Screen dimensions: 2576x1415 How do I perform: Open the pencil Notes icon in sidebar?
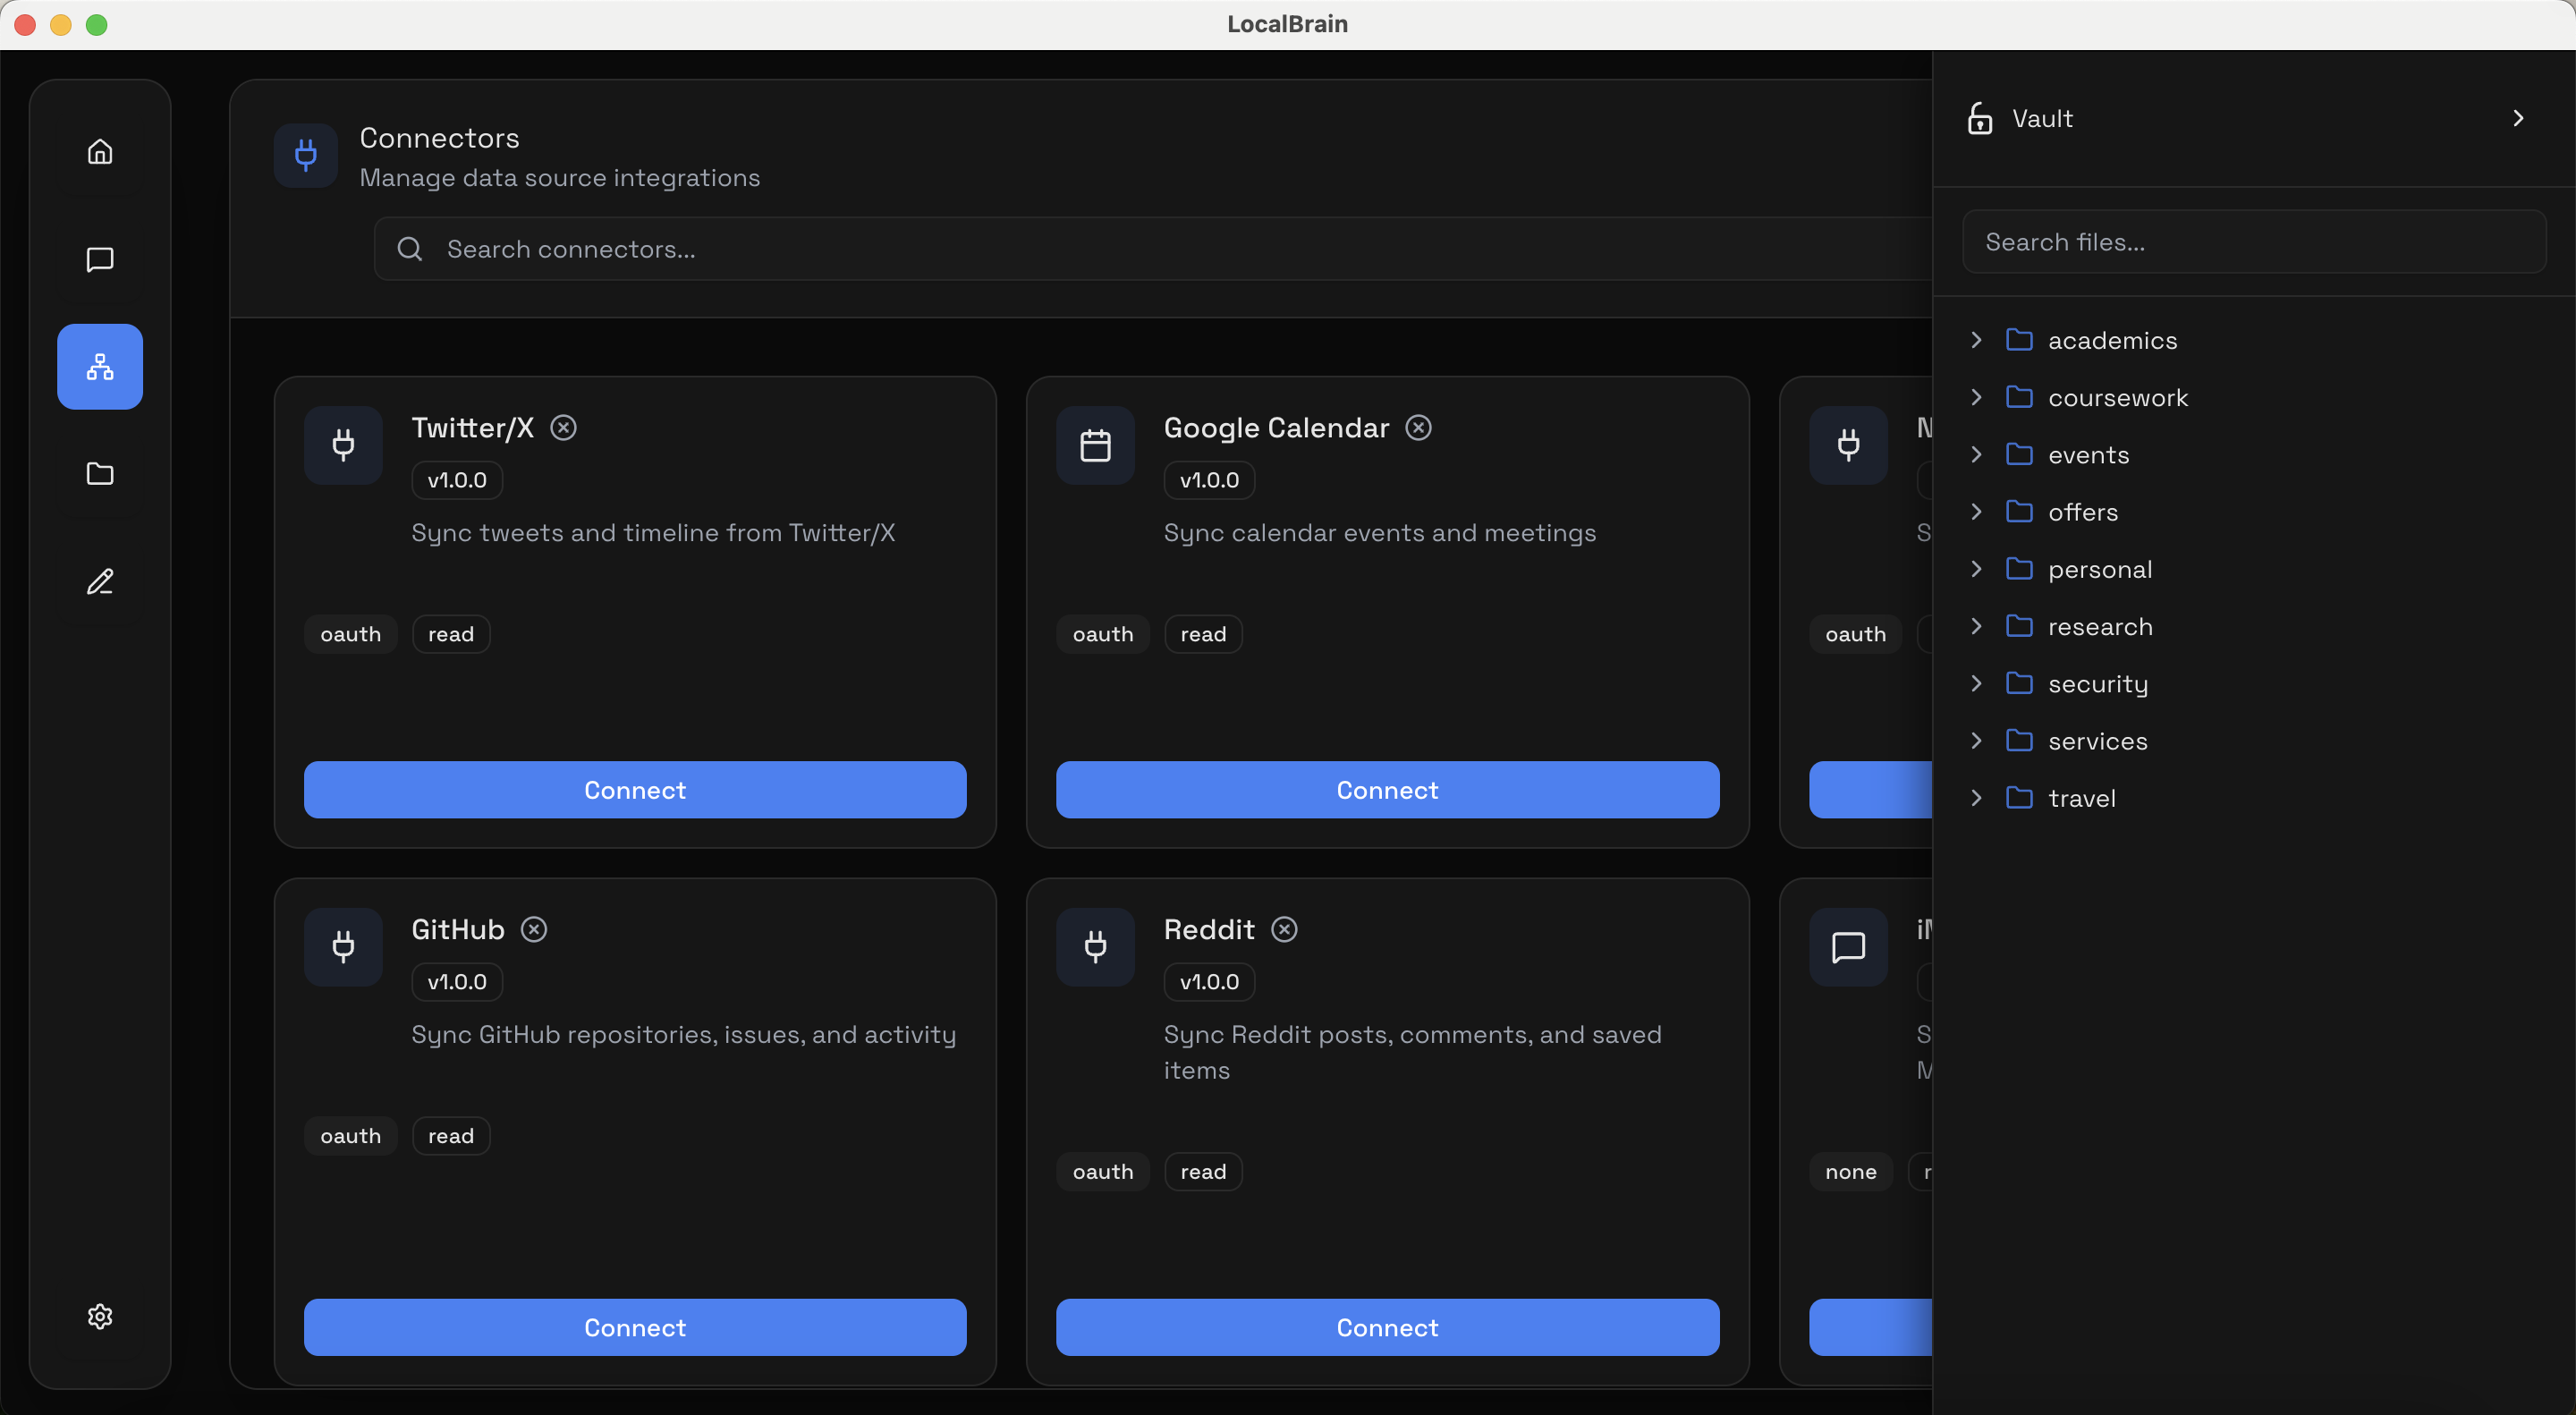click(100, 582)
